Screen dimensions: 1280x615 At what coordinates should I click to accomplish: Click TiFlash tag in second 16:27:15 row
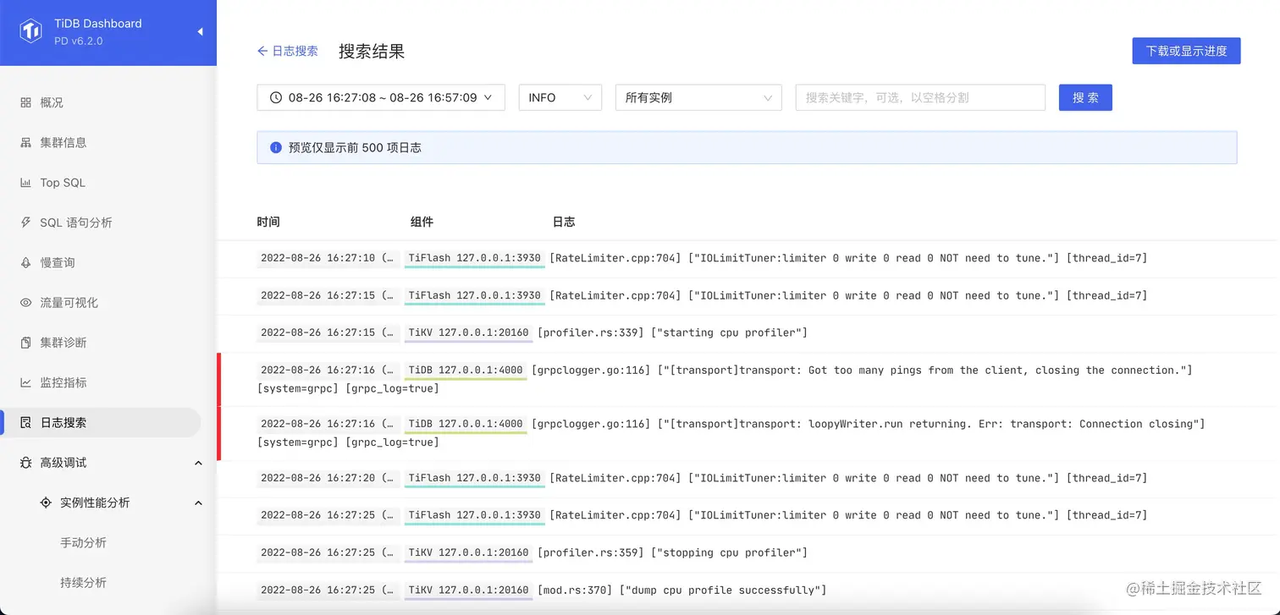[x=474, y=296]
